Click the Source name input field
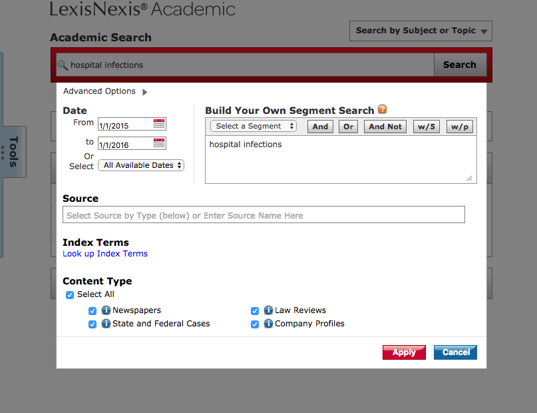Image resolution: width=537 pixels, height=413 pixels. pyautogui.click(x=264, y=214)
